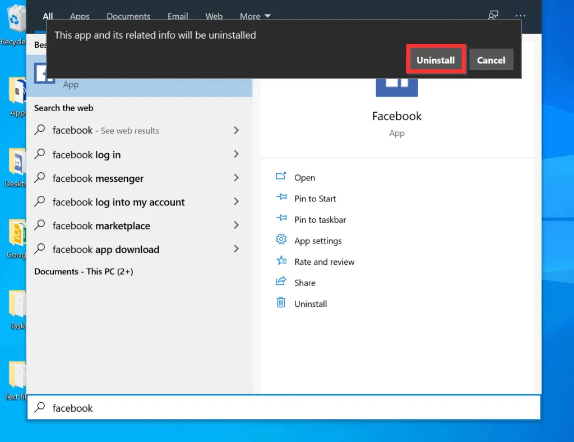Viewport: 574px width, 442px height.
Task: Click the App settings gear icon
Action: tap(281, 240)
